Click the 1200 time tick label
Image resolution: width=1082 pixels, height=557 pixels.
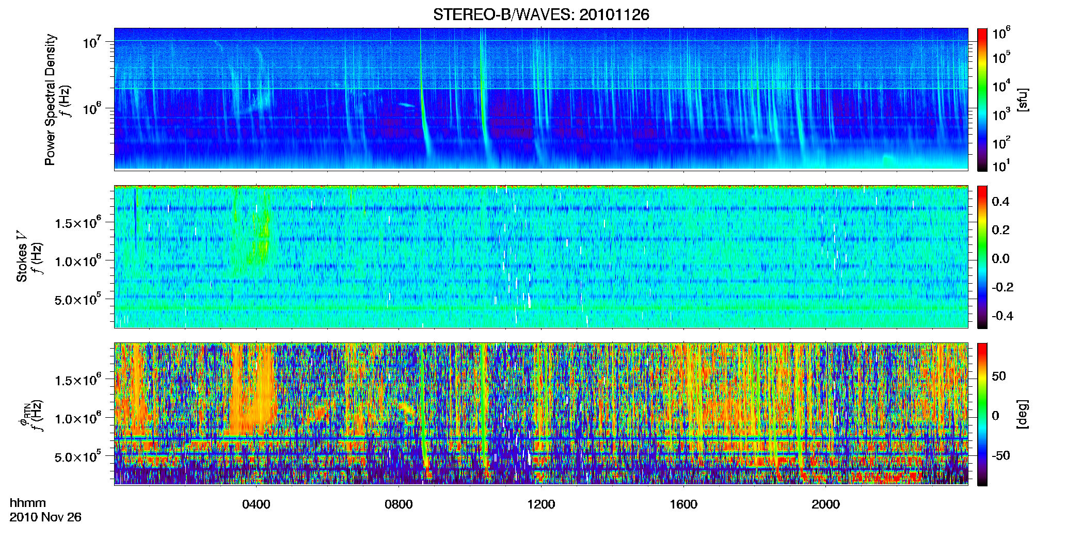pyautogui.click(x=541, y=504)
